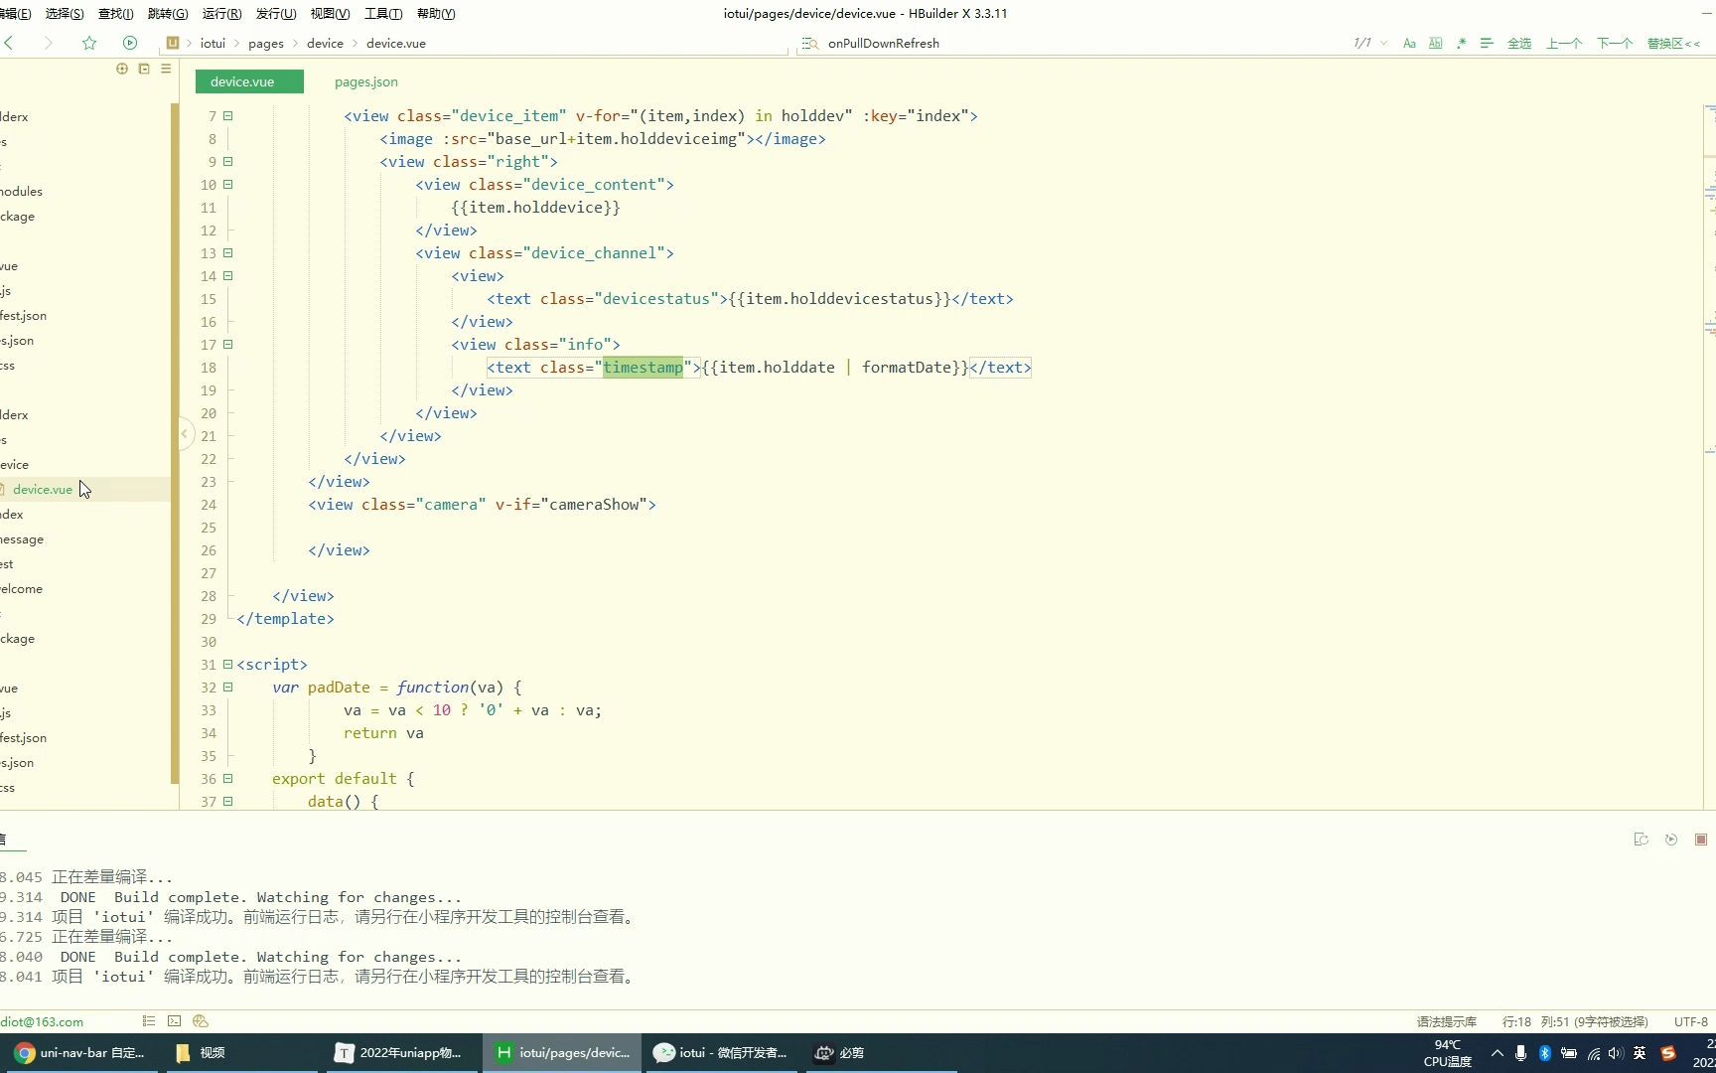Switch to the device.vue editor tab

click(x=249, y=81)
